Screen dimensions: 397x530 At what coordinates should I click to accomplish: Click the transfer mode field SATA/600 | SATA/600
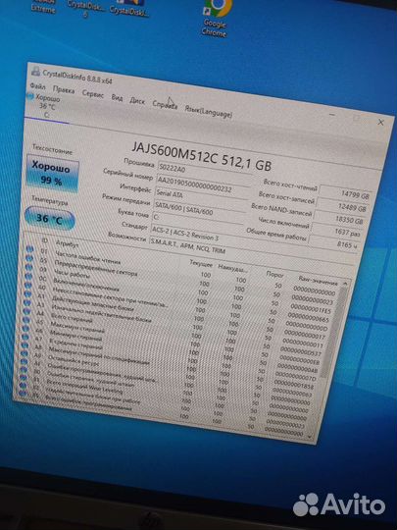pos(199,211)
